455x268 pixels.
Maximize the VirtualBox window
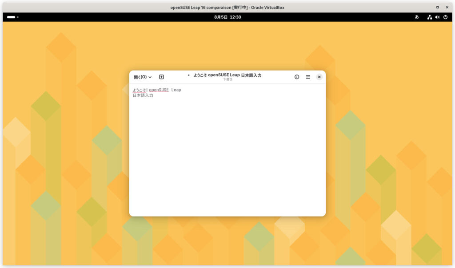tap(438, 7)
